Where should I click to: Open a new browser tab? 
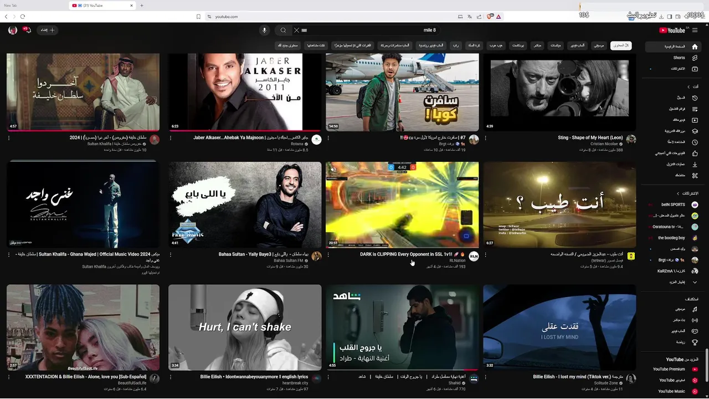pyautogui.click(x=142, y=5)
